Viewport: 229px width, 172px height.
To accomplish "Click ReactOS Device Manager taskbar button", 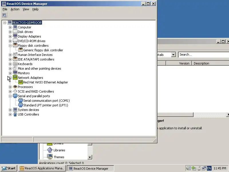I will pyautogui.click(x=90, y=168).
